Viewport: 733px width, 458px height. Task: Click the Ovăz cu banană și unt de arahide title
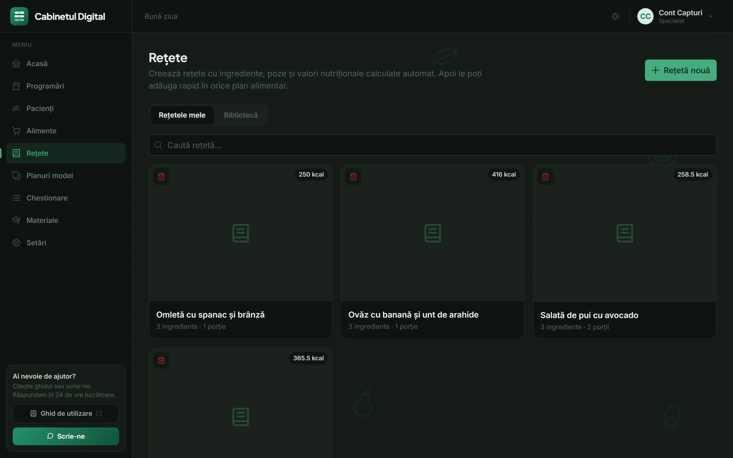413,315
